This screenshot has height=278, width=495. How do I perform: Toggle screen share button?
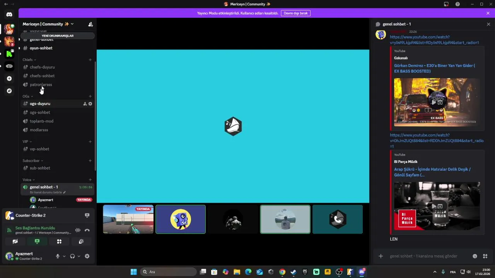(x=37, y=241)
